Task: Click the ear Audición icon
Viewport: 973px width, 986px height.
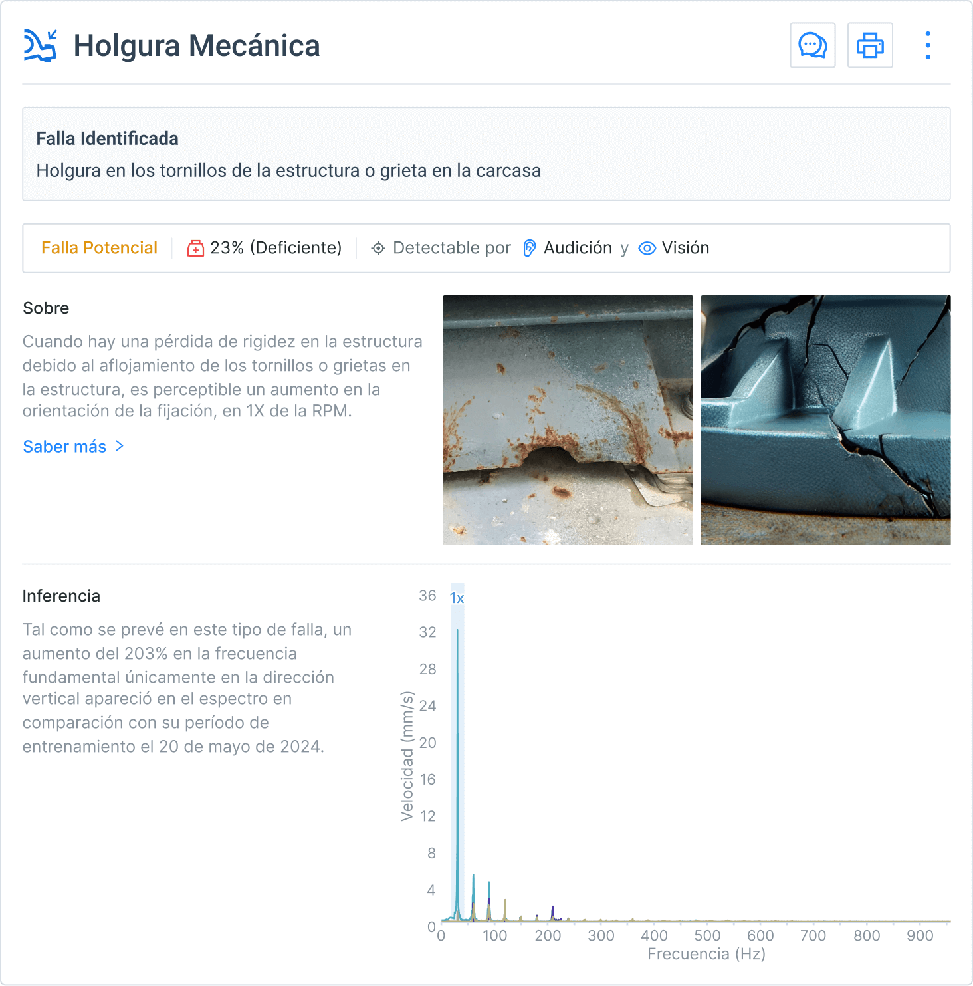Action: click(529, 248)
